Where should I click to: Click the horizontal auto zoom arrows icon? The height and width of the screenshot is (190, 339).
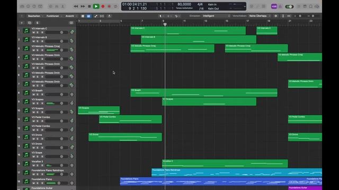pyautogui.click(x=289, y=16)
